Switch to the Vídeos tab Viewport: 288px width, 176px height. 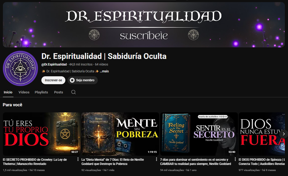(24, 92)
